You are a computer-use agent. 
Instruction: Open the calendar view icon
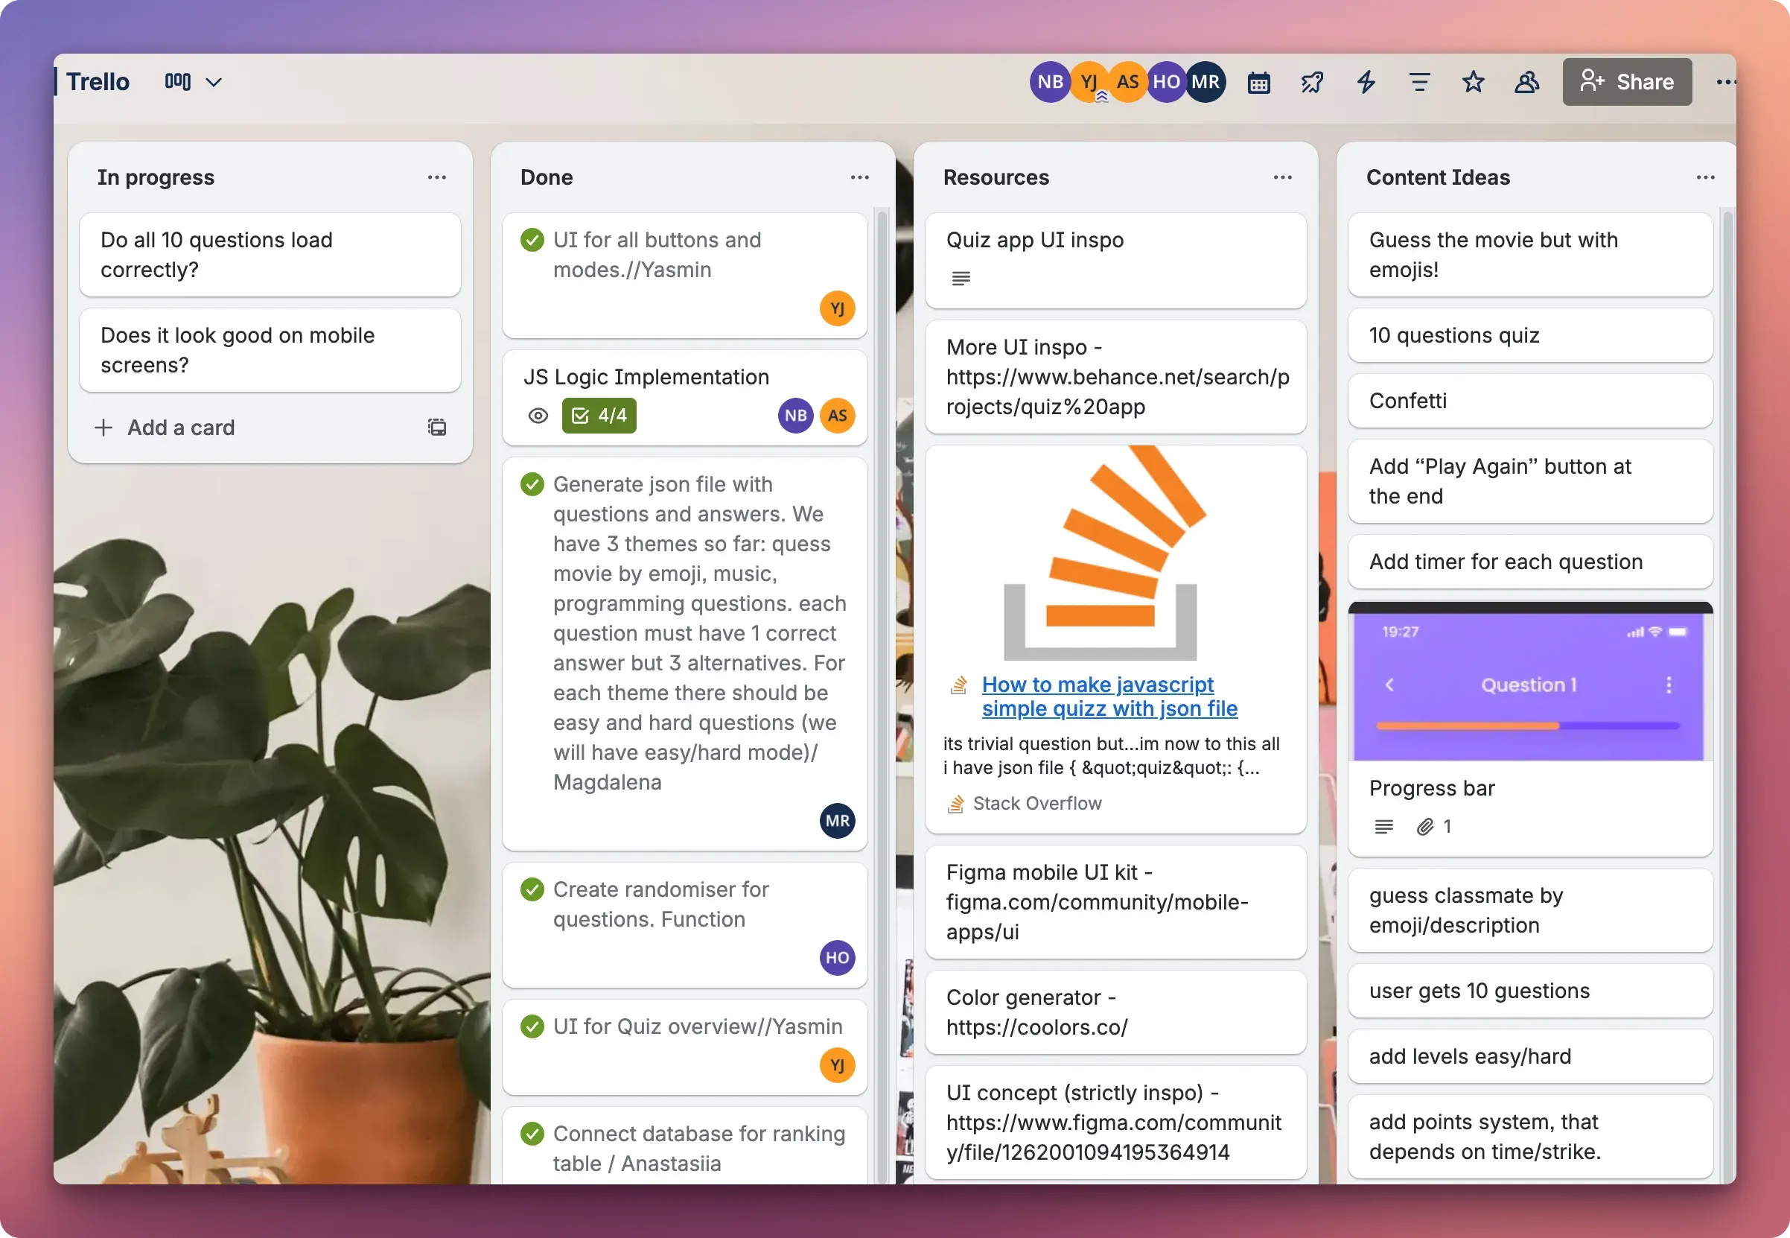pos(1258,81)
